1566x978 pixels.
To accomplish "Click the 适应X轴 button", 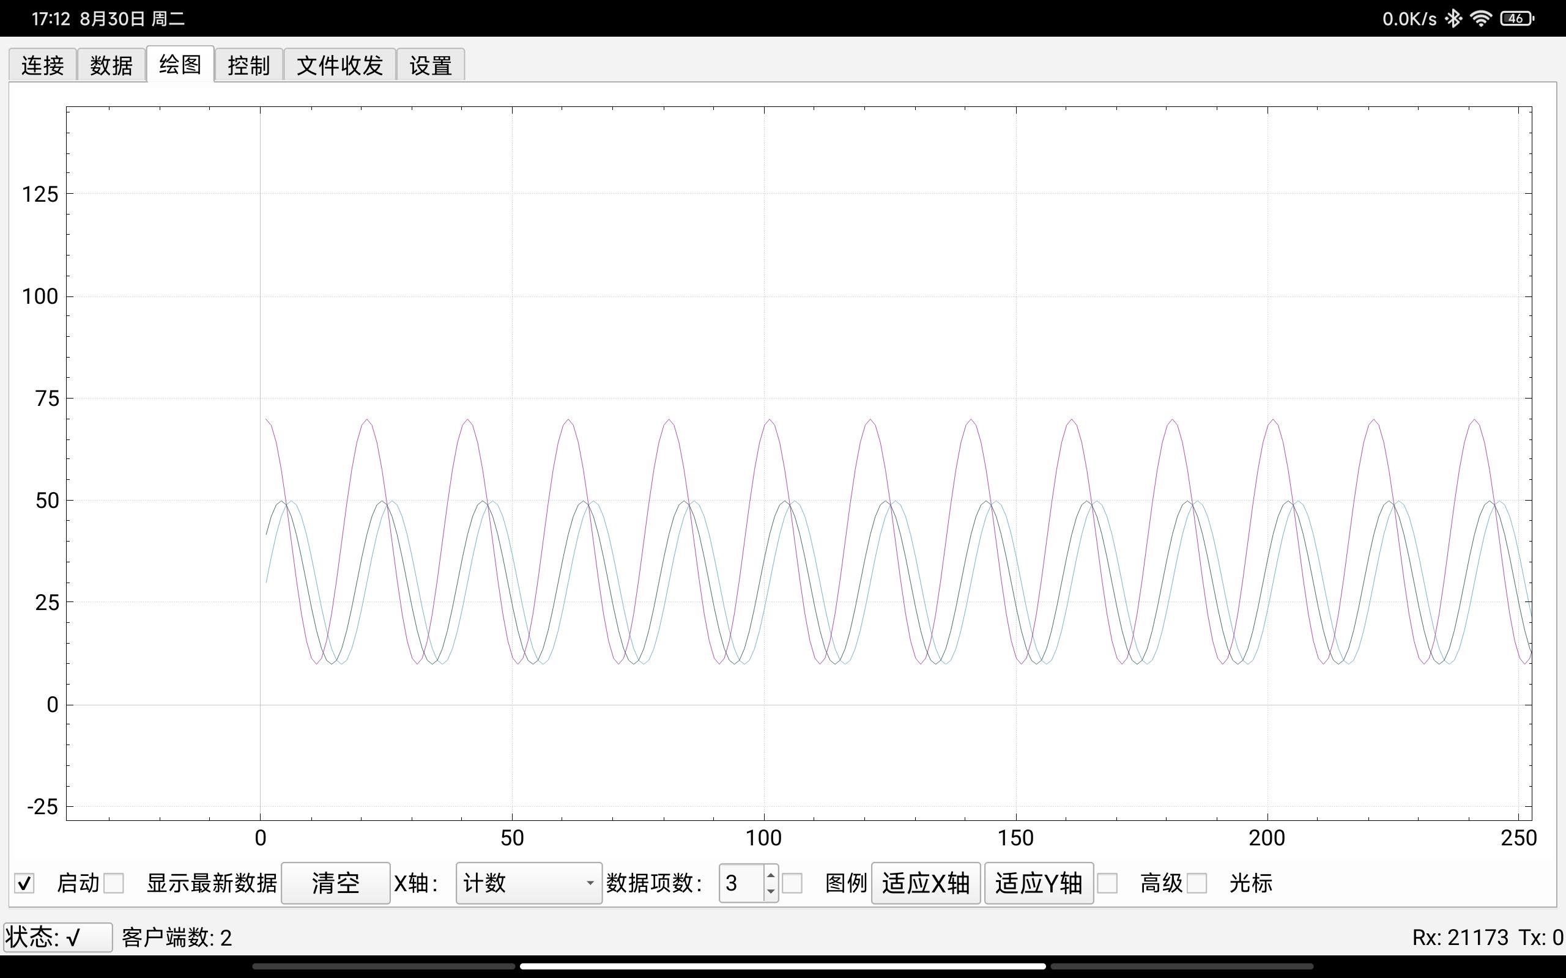I will (x=926, y=883).
